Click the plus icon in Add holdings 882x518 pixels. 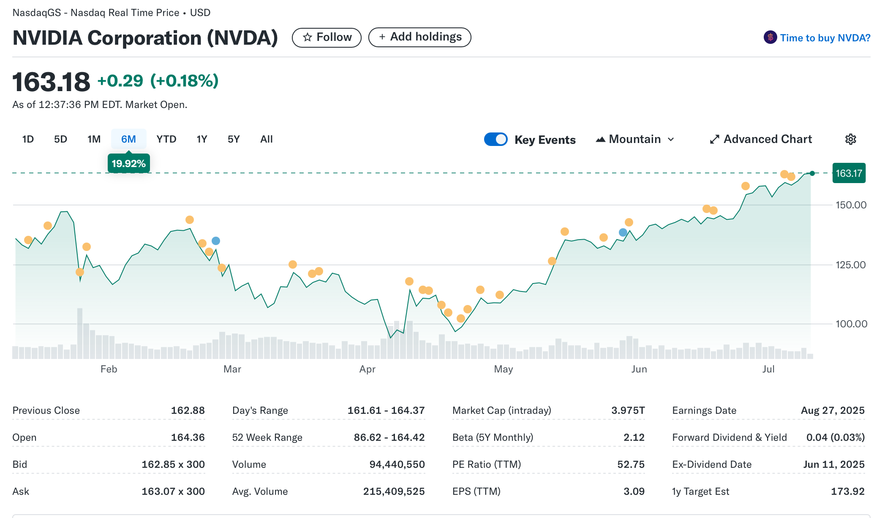coord(382,37)
